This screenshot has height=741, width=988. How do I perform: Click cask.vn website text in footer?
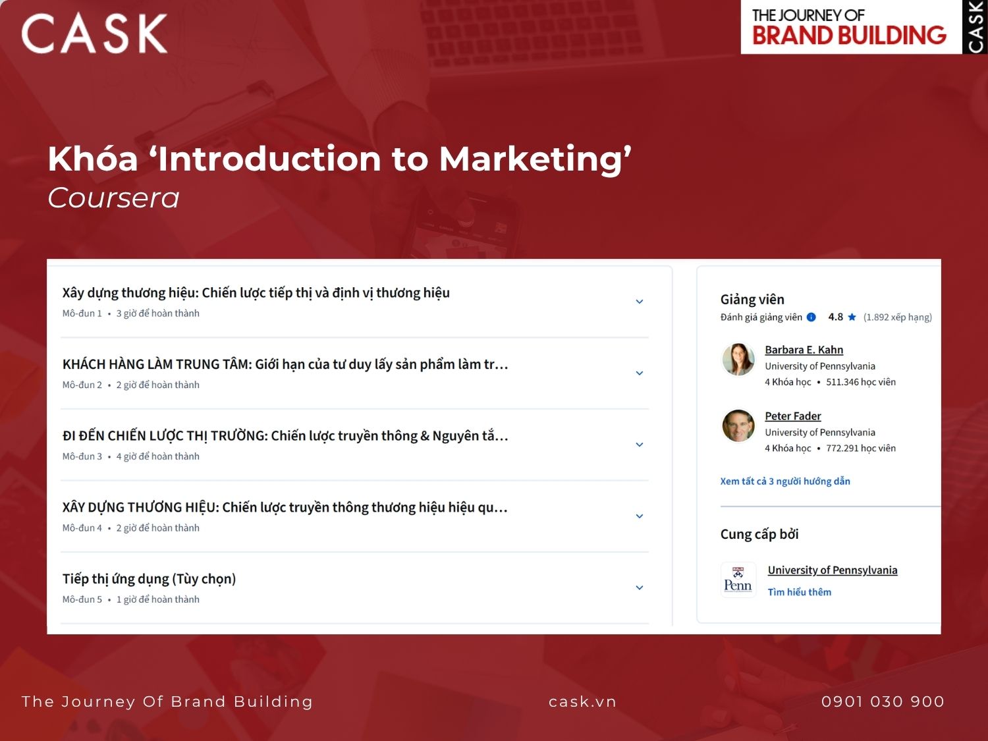coord(583,702)
